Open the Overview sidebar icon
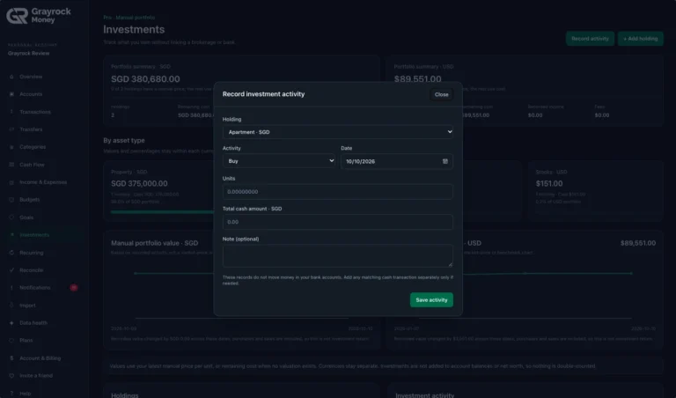676x398 pixels. (11, 77)
